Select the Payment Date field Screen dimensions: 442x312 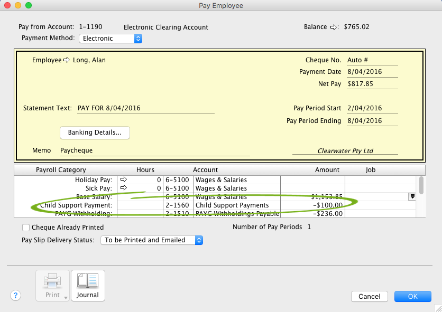372,72
